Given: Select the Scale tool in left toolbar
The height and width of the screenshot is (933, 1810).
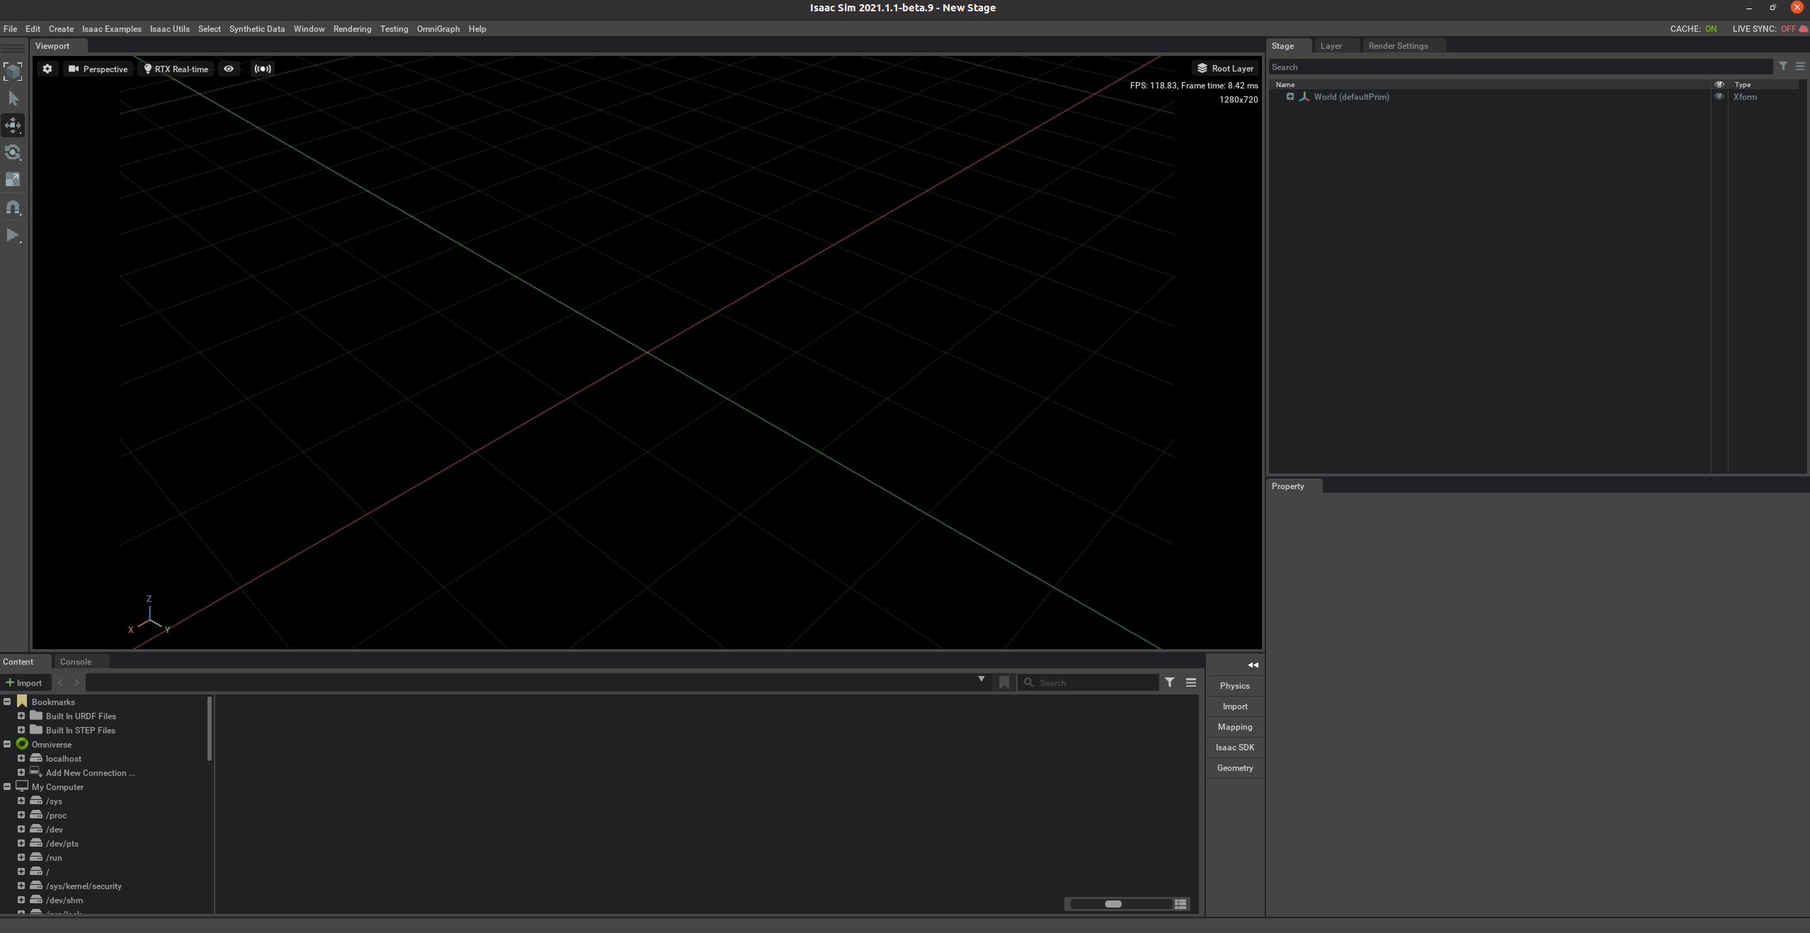Looking at the screenshot, I should [13, 180].
